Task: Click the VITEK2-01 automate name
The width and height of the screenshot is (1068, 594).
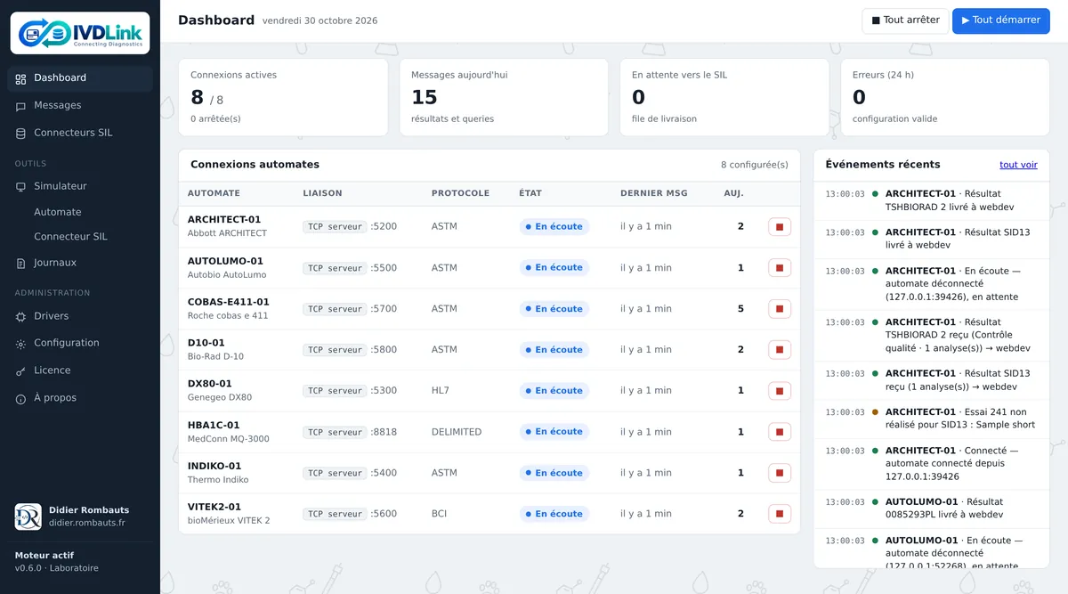Action: coord(214,508)
